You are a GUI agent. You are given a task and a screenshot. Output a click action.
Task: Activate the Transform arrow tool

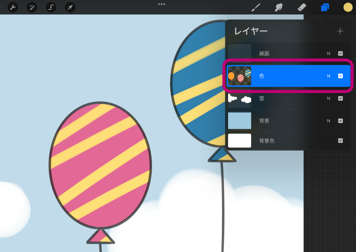[x=70, y=7]
